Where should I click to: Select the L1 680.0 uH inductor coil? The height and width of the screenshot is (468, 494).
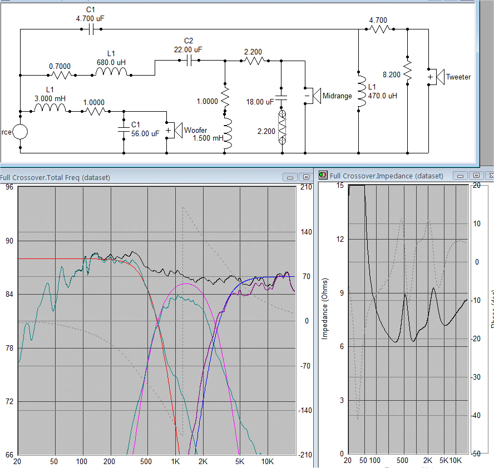111,73
